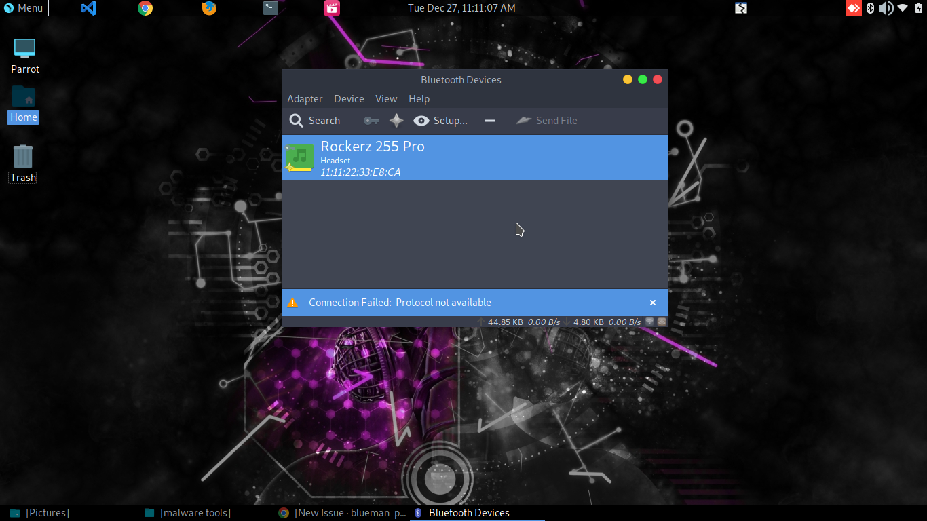Click the speaker icon in system tray
Viewport: 927px width, 521px height.
(885, 8)
